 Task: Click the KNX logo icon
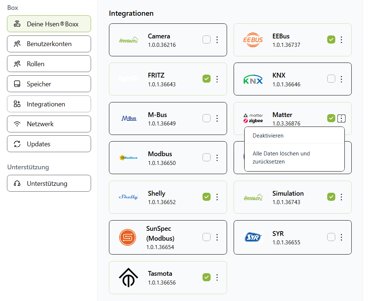click(253, 79)
